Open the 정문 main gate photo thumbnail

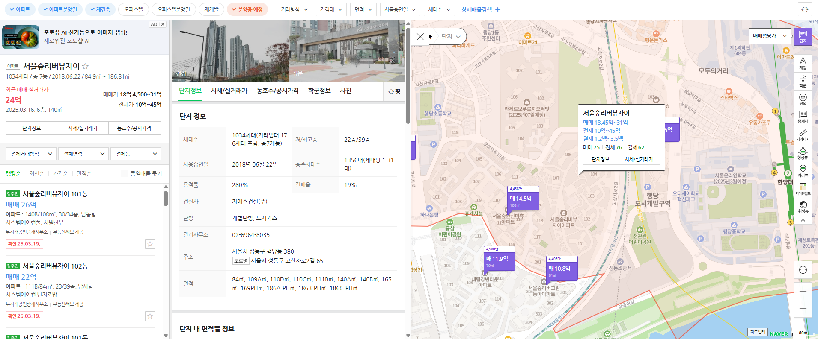point(347,51)
